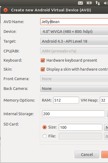The image size is (108, 163).
Task: Open the Device dropdown showing 4.0" WVGA
Action: [74, 32]
